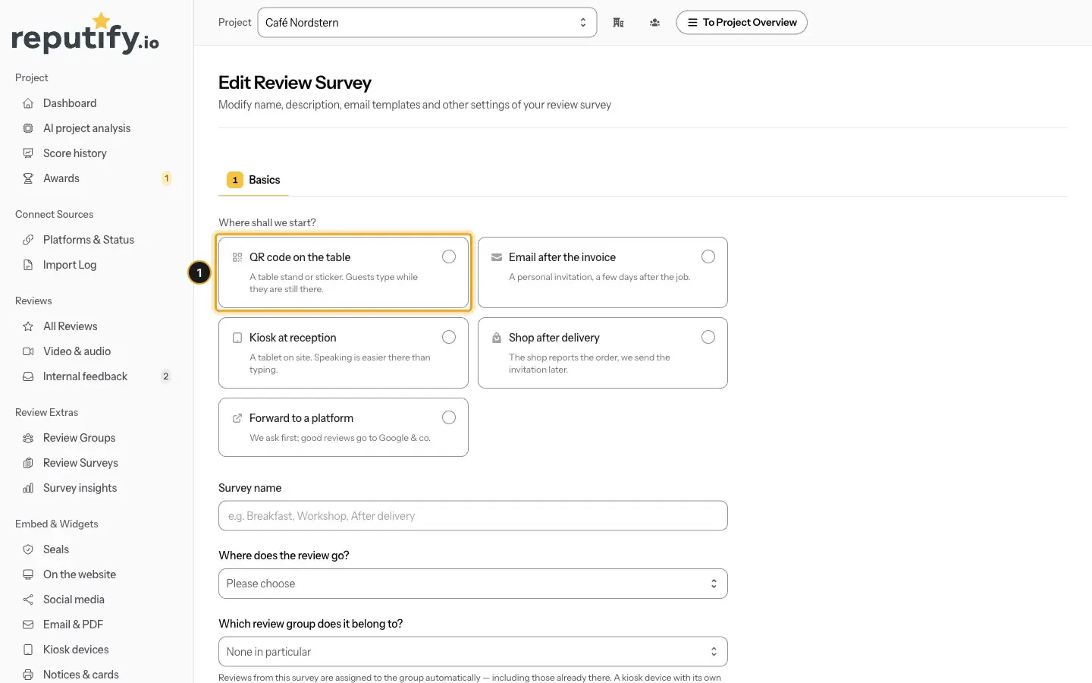
Task: Select the Shop after delivery radio
Action: pyautogui.click(x=708, y=337)
